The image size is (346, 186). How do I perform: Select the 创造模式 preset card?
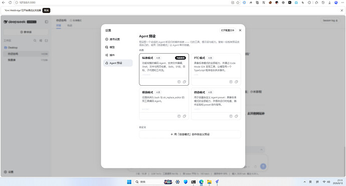tap(216, 104)
